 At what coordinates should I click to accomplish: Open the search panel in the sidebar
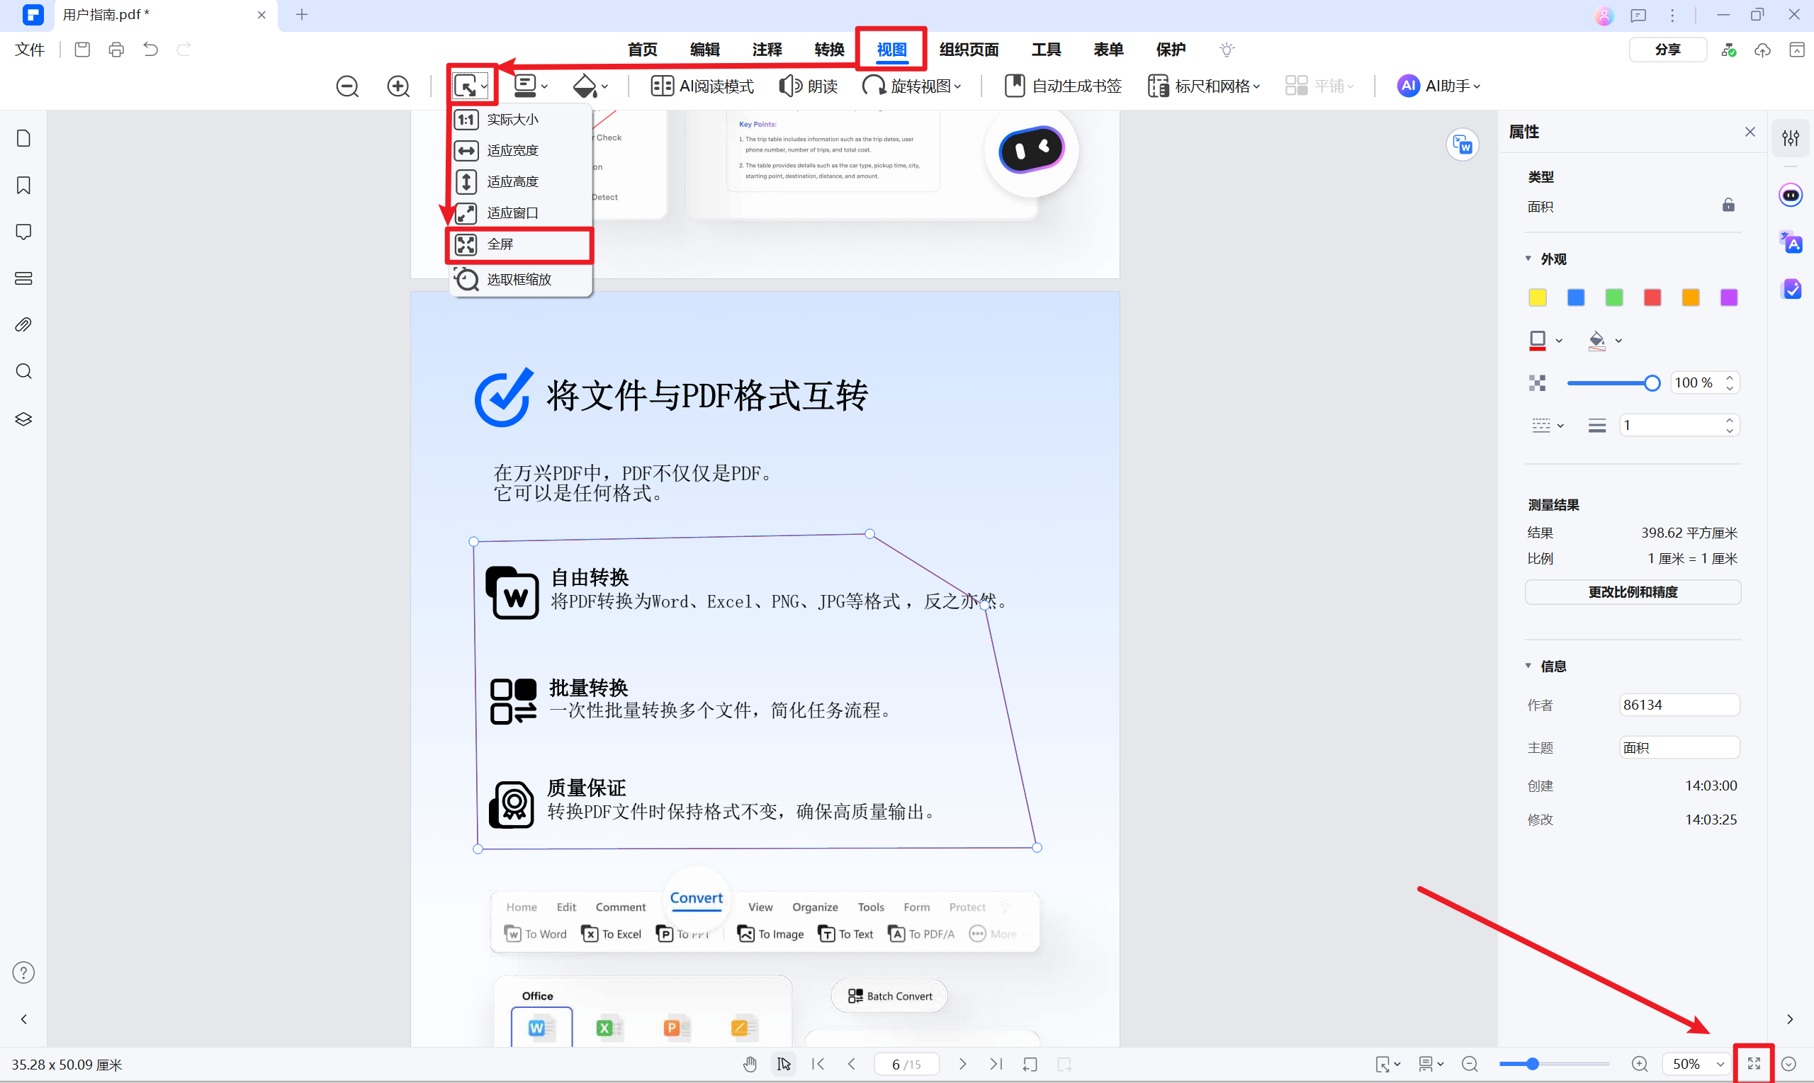pyautogui.click(x=23, y=370)
